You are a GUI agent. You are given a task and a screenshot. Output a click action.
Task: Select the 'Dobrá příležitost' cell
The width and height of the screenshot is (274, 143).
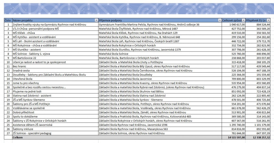click(x=55, y=112)
